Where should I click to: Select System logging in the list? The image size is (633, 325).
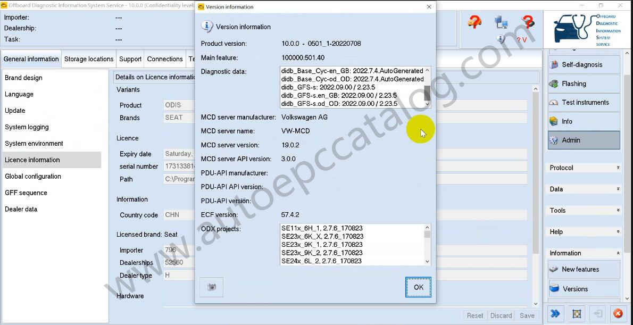(x=52, y=127)
